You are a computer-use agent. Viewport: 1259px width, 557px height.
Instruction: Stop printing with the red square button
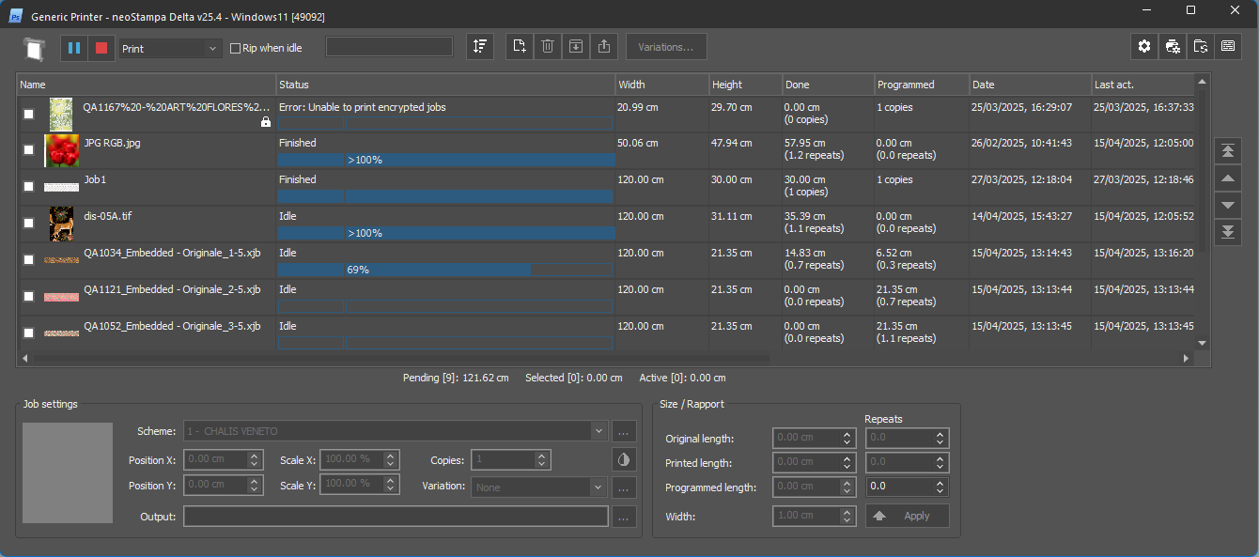click(102, 48)
